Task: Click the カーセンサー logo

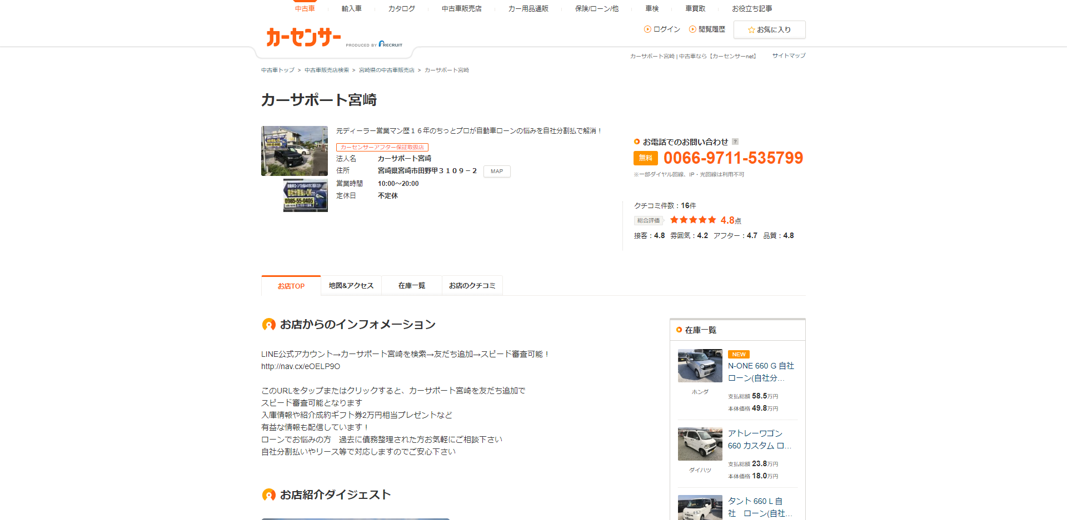Action: point(303,37)
